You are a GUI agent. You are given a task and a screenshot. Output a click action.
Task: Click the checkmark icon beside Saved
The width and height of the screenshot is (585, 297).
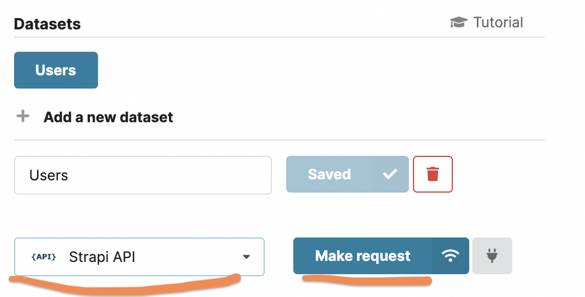point(390,174)
